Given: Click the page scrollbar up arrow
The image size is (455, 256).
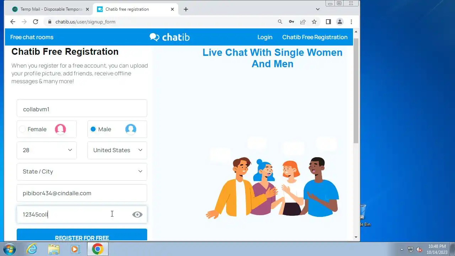Looking at the screenshot, I should click(356, 32).
